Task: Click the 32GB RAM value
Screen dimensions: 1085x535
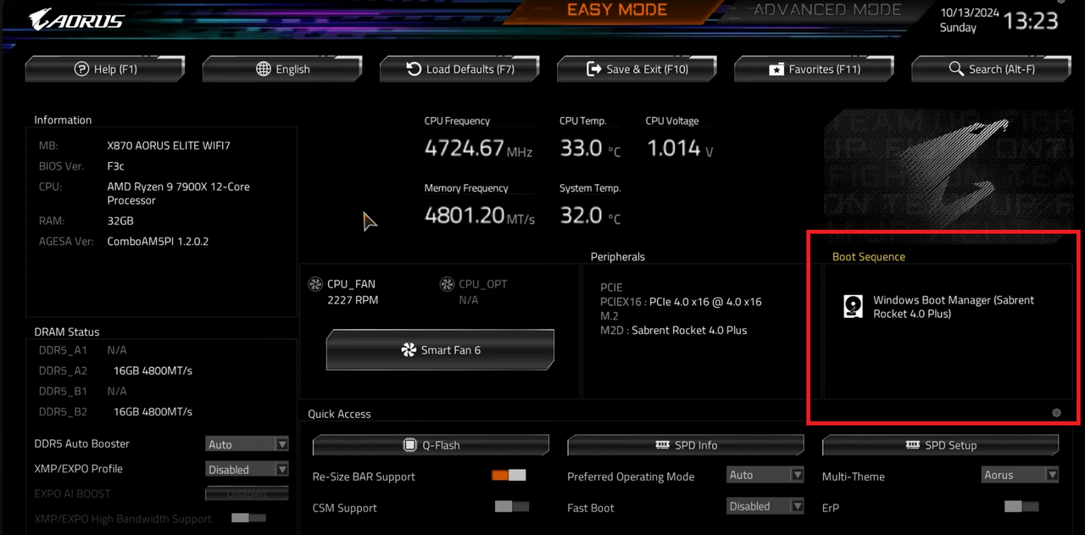Action: point(120,220)
